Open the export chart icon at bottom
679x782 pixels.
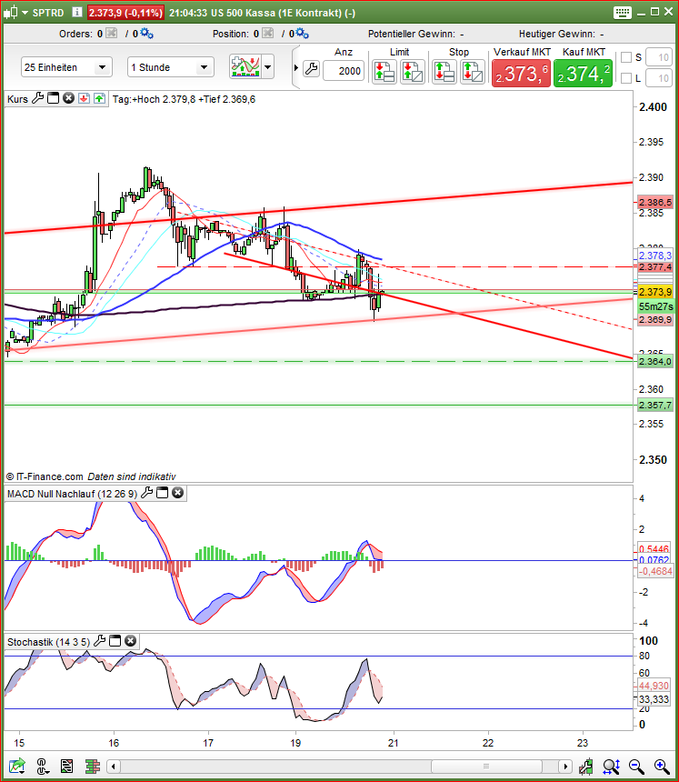click(16, 766)
